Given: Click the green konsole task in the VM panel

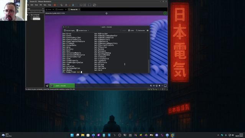Looking at the screenshot, I should pyautogui.click(x=62, y=86).
